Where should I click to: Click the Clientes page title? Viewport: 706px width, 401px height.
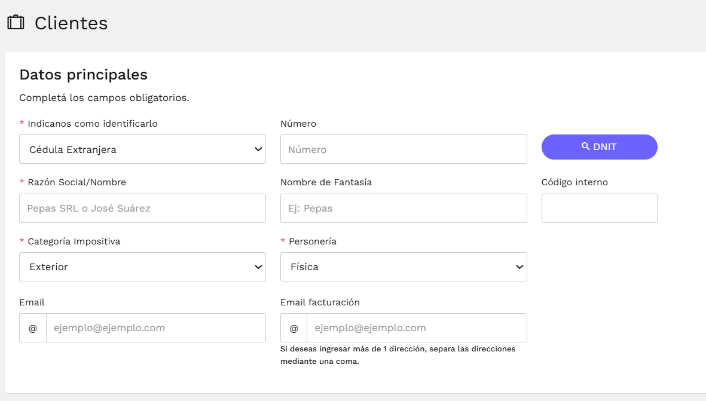71,23
